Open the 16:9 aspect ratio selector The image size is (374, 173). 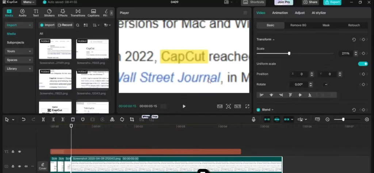237,106
